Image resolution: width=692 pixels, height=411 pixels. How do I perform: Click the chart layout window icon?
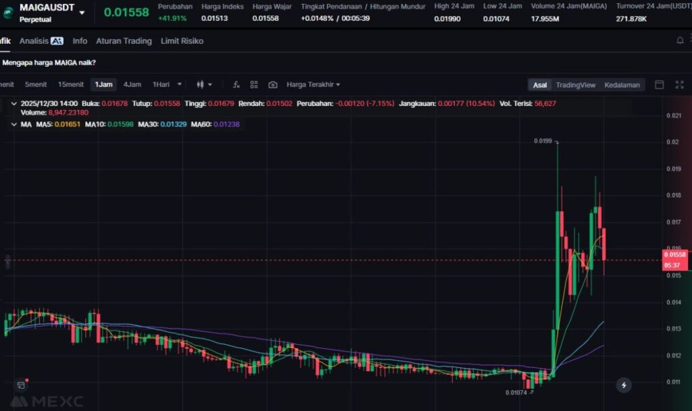pyautogui.click(x=660, y=84)
